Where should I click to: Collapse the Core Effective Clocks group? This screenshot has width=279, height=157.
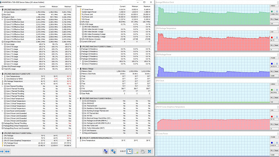click(x=2, y=19)
